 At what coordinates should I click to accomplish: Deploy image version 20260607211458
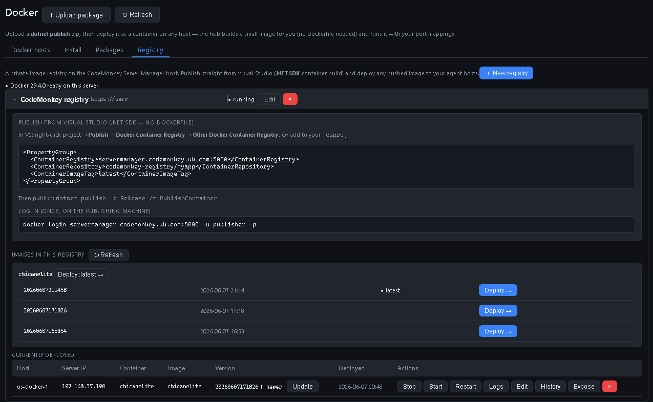point(498,290)
